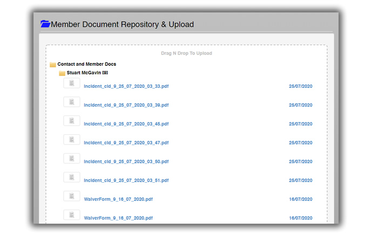The width and height of the screenshot is (378, 235).
Task: Click date 25/07/2020 beside Incident 03_39.pdf
Action: point(300,105)
